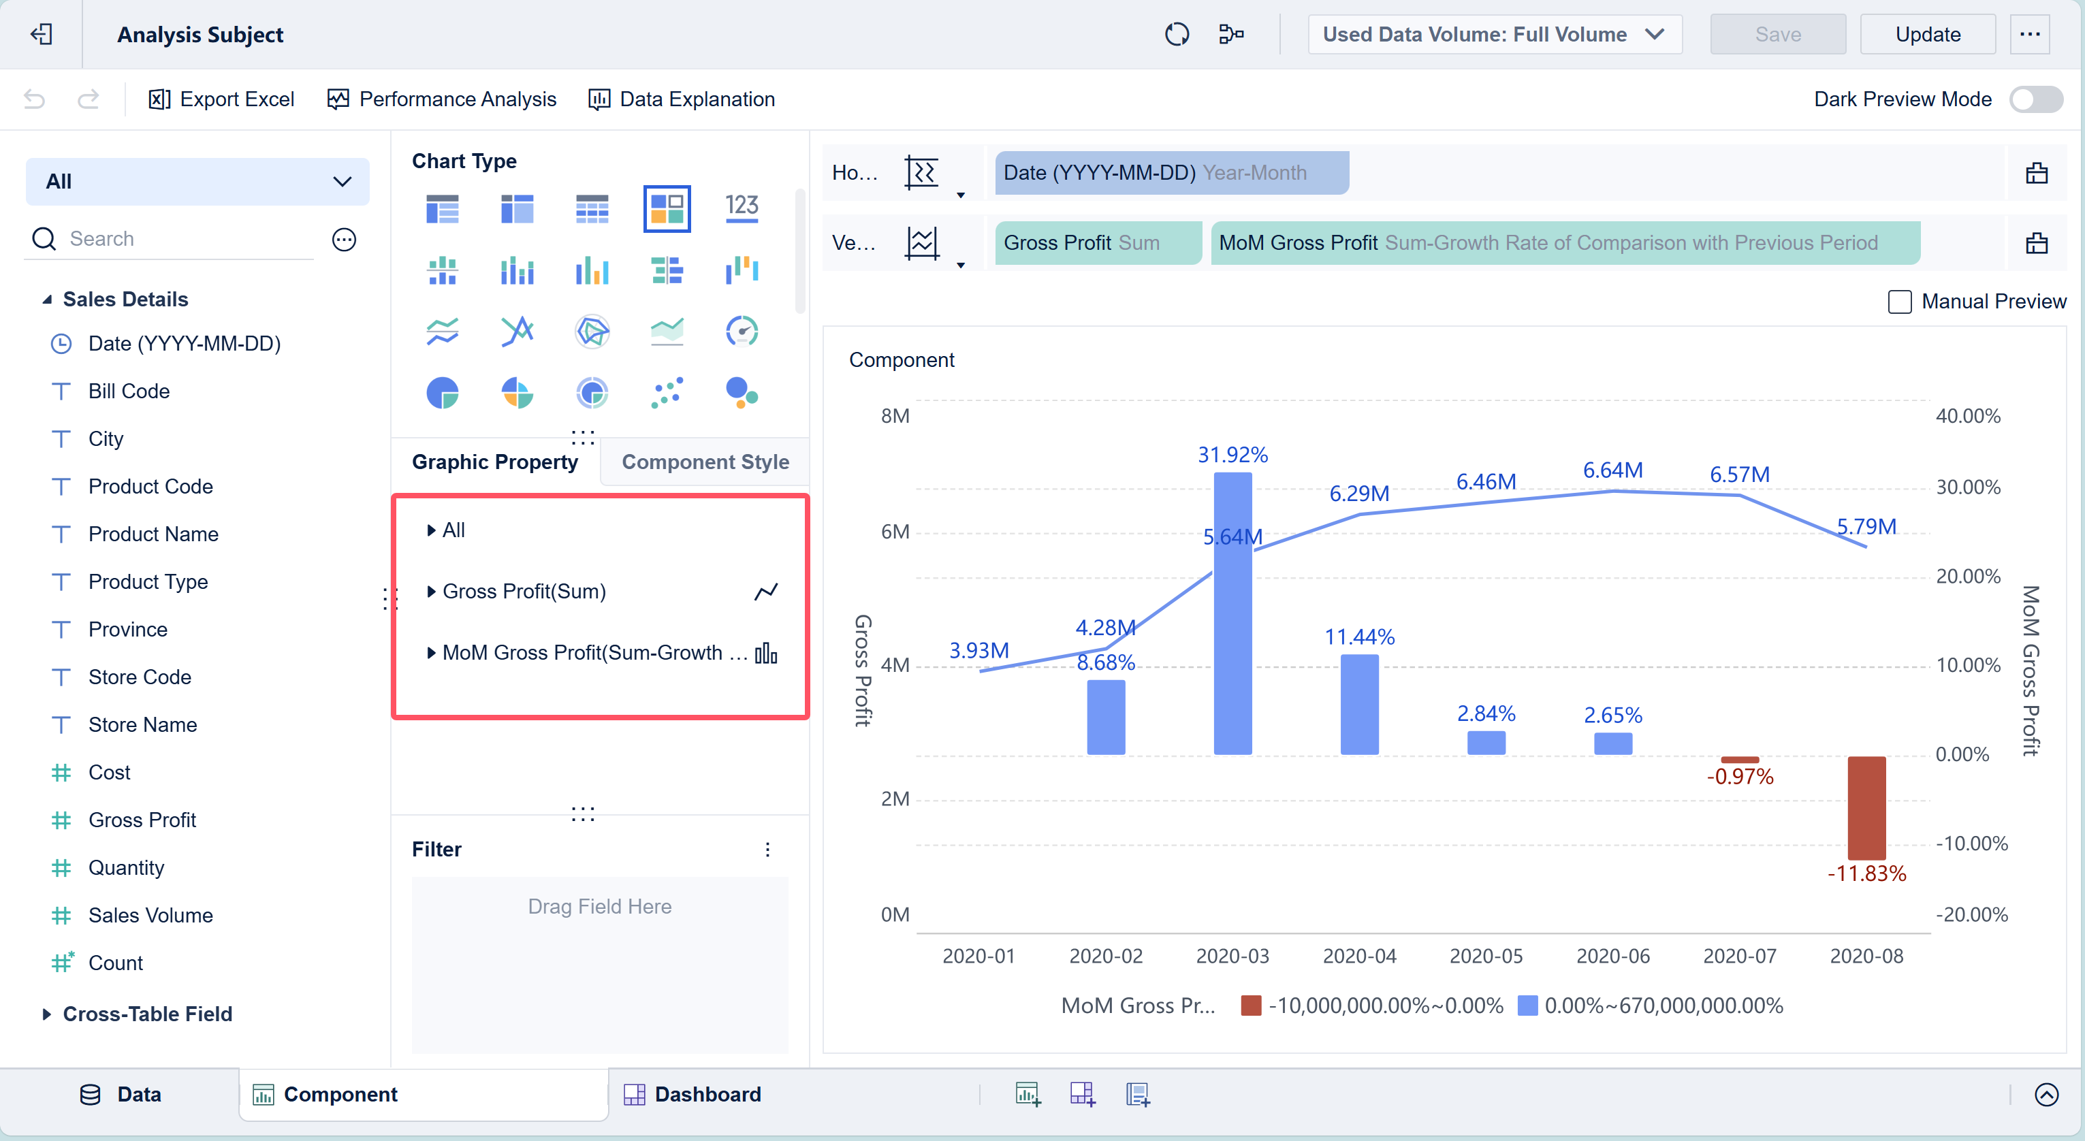Click the redo arrow icon
Viewport: 2085px width, 1141px height.
(89, 99)
